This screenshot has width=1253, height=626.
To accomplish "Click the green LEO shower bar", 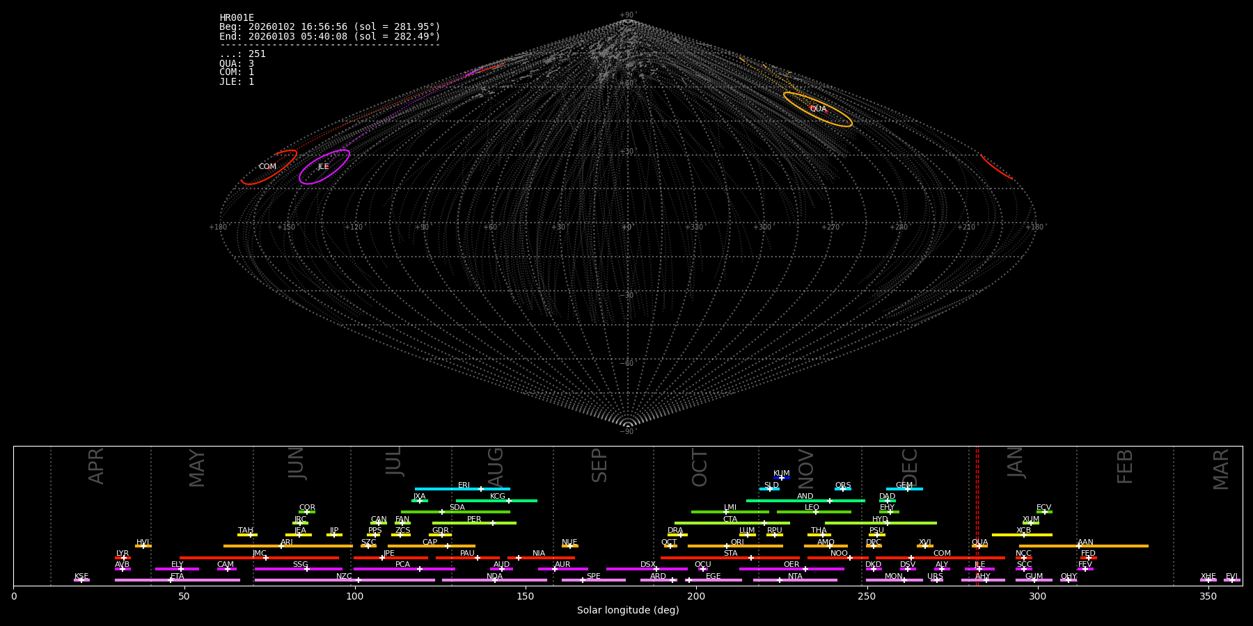I will (814, 512).
